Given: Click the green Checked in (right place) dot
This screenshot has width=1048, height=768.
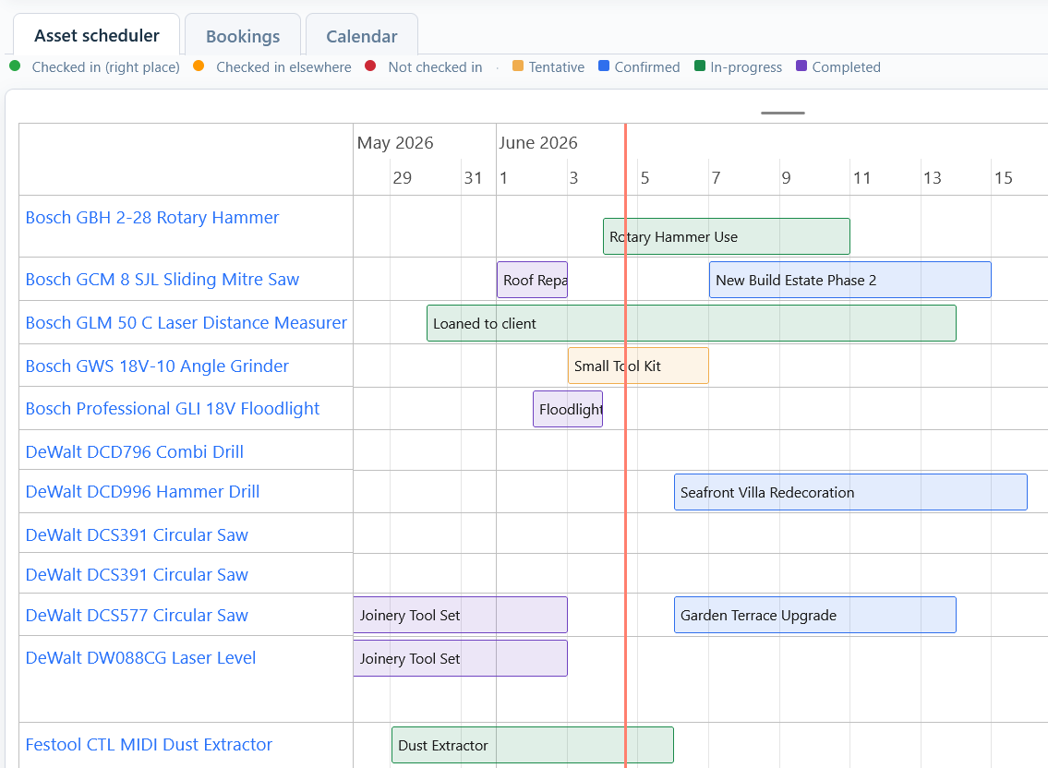Looking at the screenshot, I should click(x=15, y=66).
